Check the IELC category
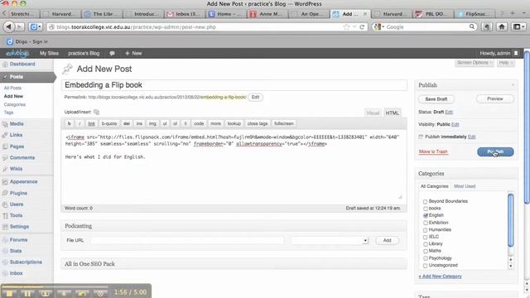 tap(425, 238)
